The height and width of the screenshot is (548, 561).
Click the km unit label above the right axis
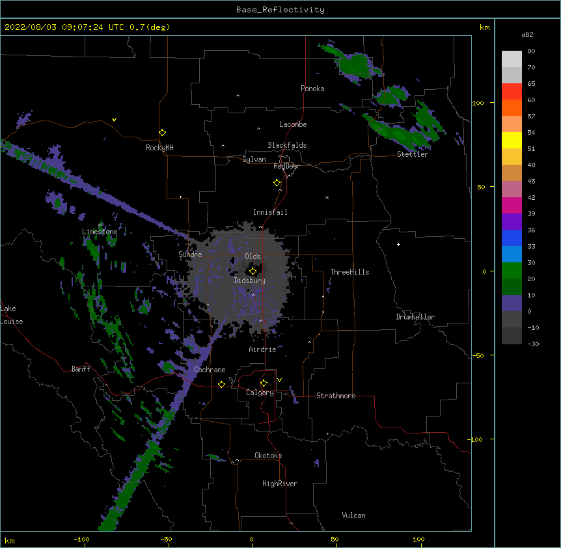click(484, 27)
